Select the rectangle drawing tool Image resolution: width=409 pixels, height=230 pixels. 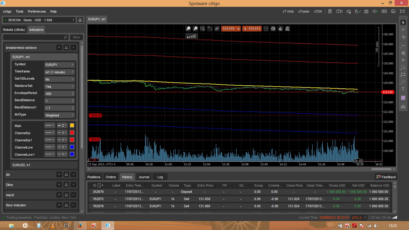403,75
